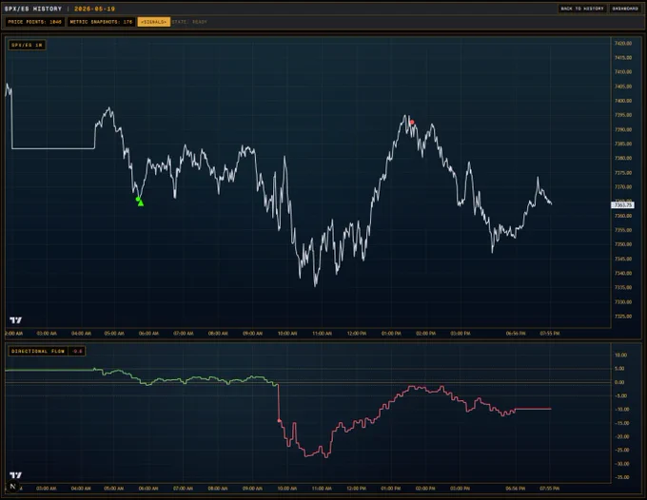Click the red dot on directional flow line
The image size is (647, 500).
[280, 420]
